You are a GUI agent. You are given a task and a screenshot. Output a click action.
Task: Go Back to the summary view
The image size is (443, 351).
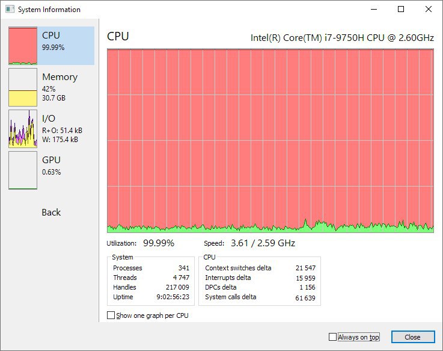[51, 212]
